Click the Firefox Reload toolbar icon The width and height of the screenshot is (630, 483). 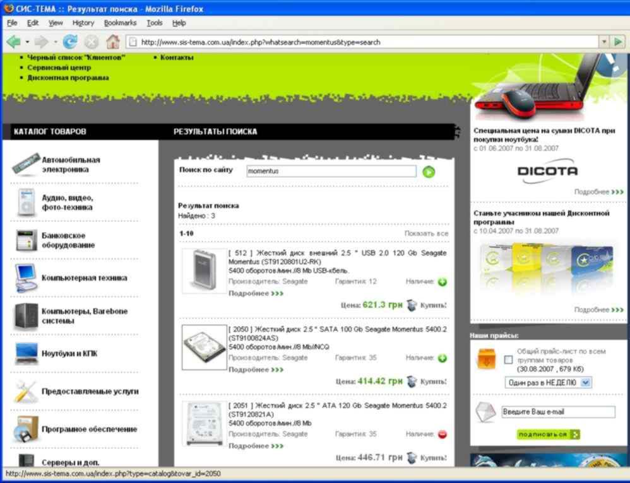tap(69, 42)
